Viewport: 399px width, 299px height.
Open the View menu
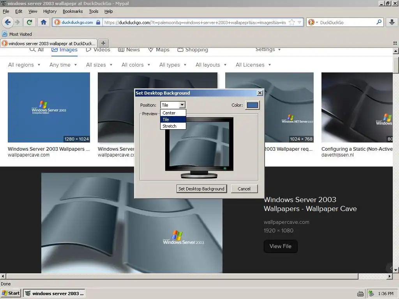(33, 11)
